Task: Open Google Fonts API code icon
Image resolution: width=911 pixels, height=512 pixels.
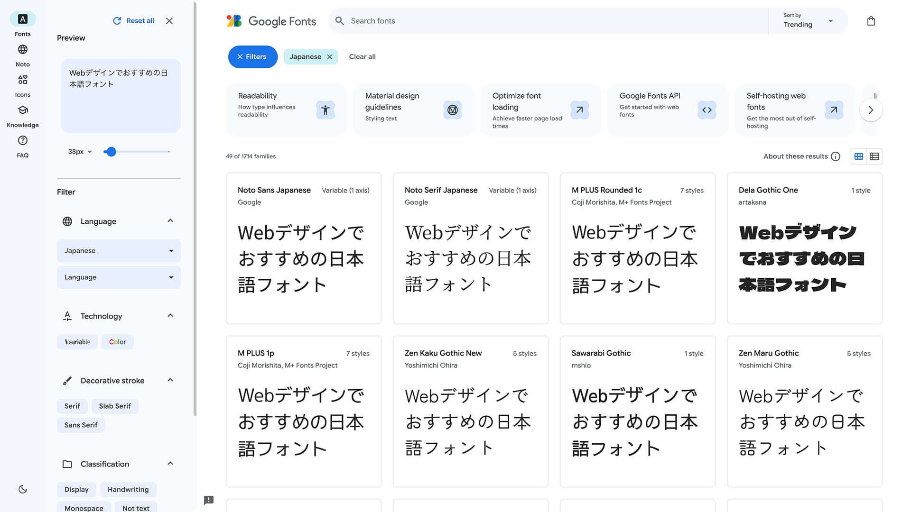Action: 707,110
